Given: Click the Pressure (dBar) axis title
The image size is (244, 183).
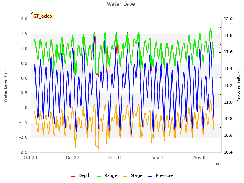Looking at the screenshot, I should coord(239,86).
